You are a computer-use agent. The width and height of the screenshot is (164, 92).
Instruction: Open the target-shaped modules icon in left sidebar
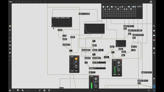10,30
